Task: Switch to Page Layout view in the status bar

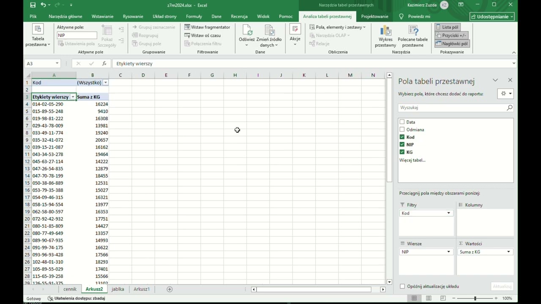Action: coord(429,298)
